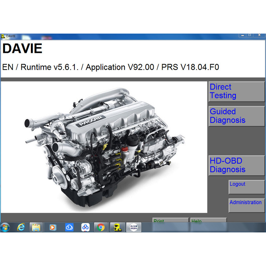Click the DAVIE title bar app icon
The image size is (266, 266).
[3, 36]
